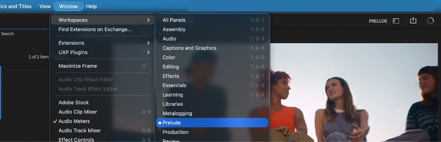Viewport: 441px width, 142px height.
Task: Open the Window menu
Action: coord(68,6)
